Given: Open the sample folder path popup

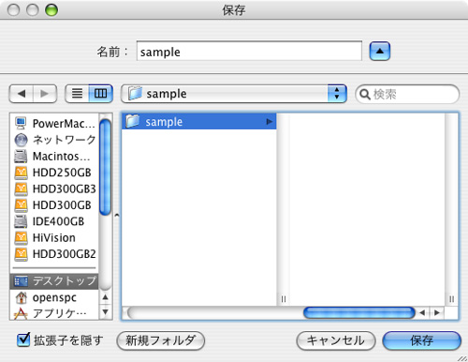Looking at the screenshot, I should (x=234, y=94).
